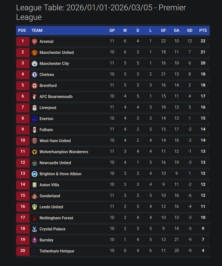
Task: Sort table by PTS column header
Action: coord(203,30)
